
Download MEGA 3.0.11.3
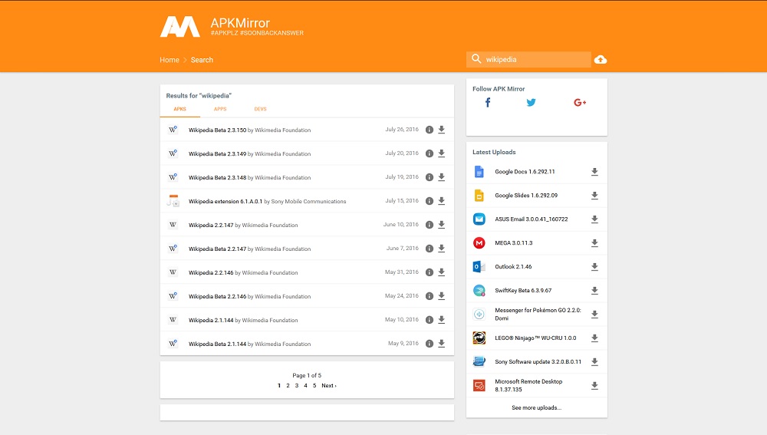coord(594,242)
